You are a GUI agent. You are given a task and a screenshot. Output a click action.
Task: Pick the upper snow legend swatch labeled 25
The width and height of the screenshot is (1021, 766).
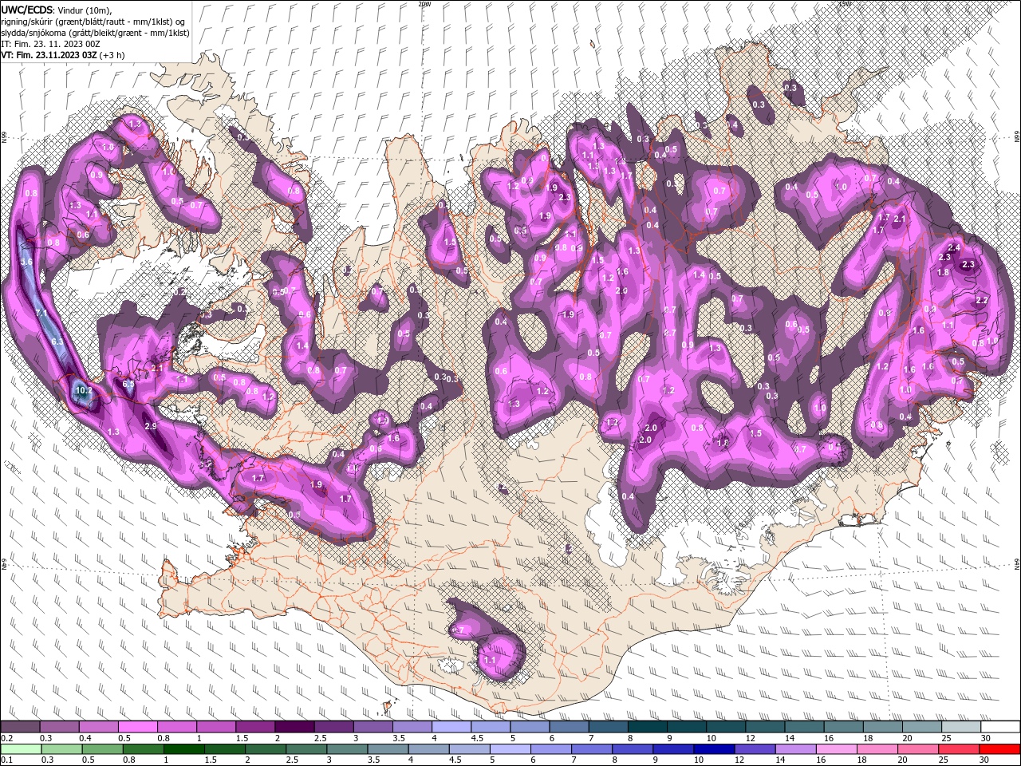(960, 727)
